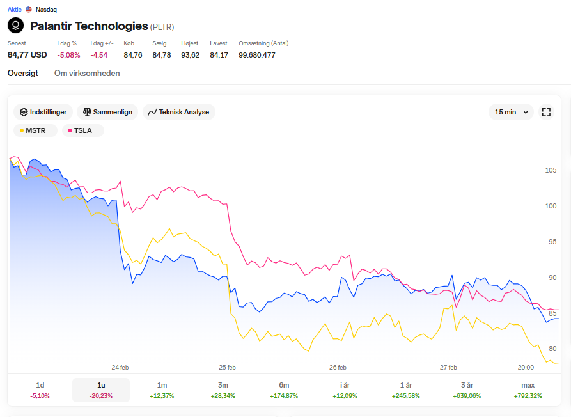Open the Sammenlign compare button
Viewport: 571px width, 417px height.
point(107,112)
